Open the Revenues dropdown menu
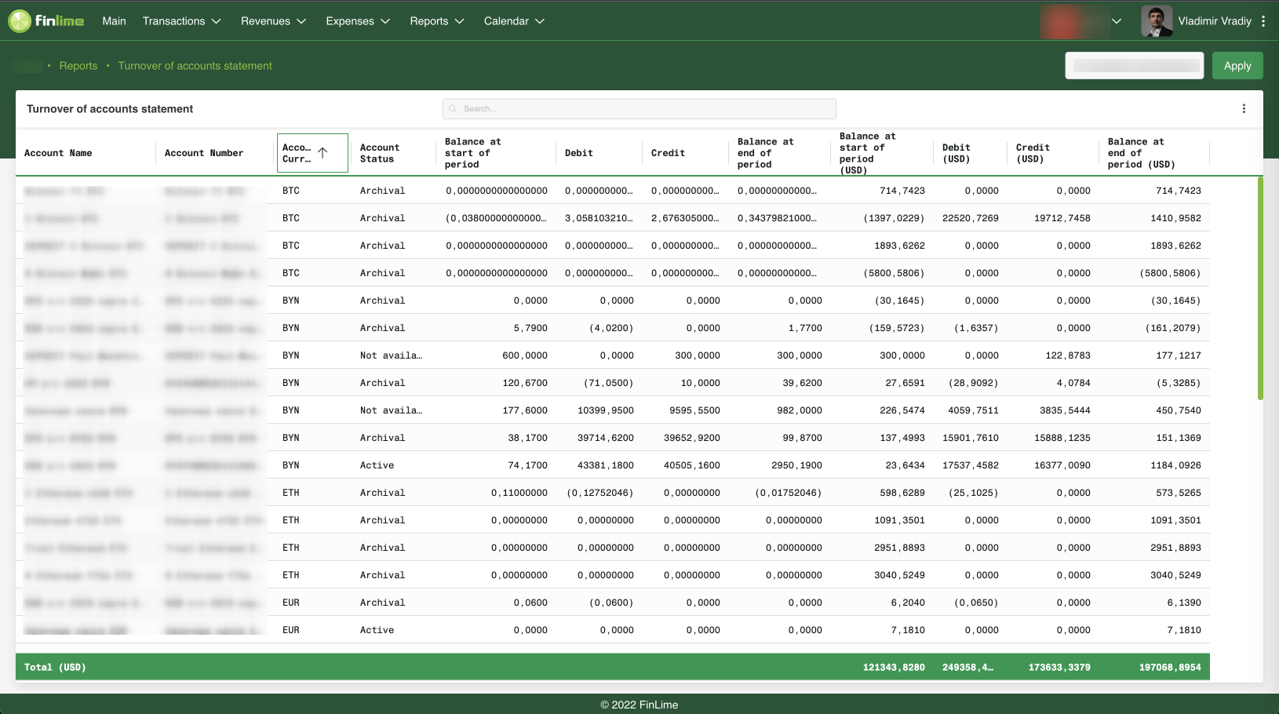Screen dimensions: 1279x714 click(273, 21)
